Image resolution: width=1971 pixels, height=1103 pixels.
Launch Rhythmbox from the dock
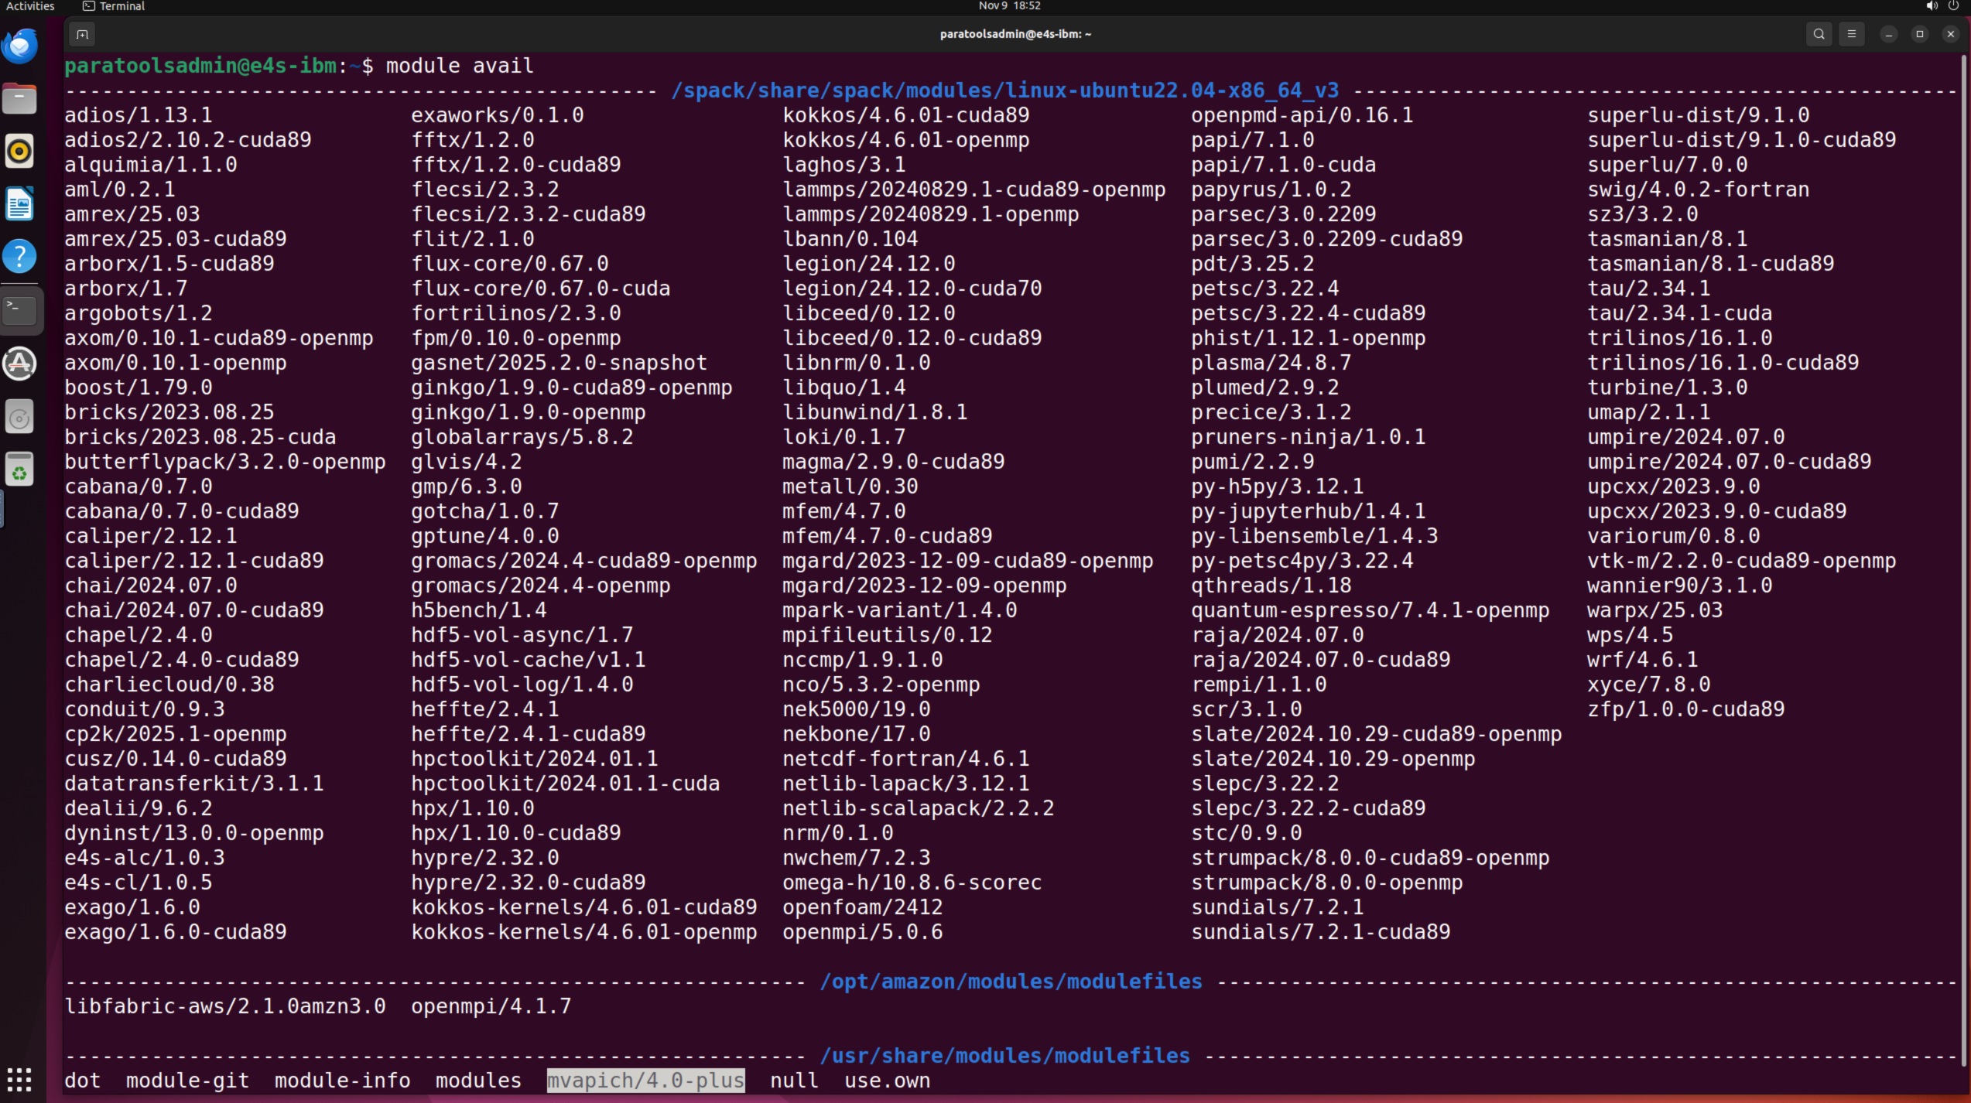point(20,151)
